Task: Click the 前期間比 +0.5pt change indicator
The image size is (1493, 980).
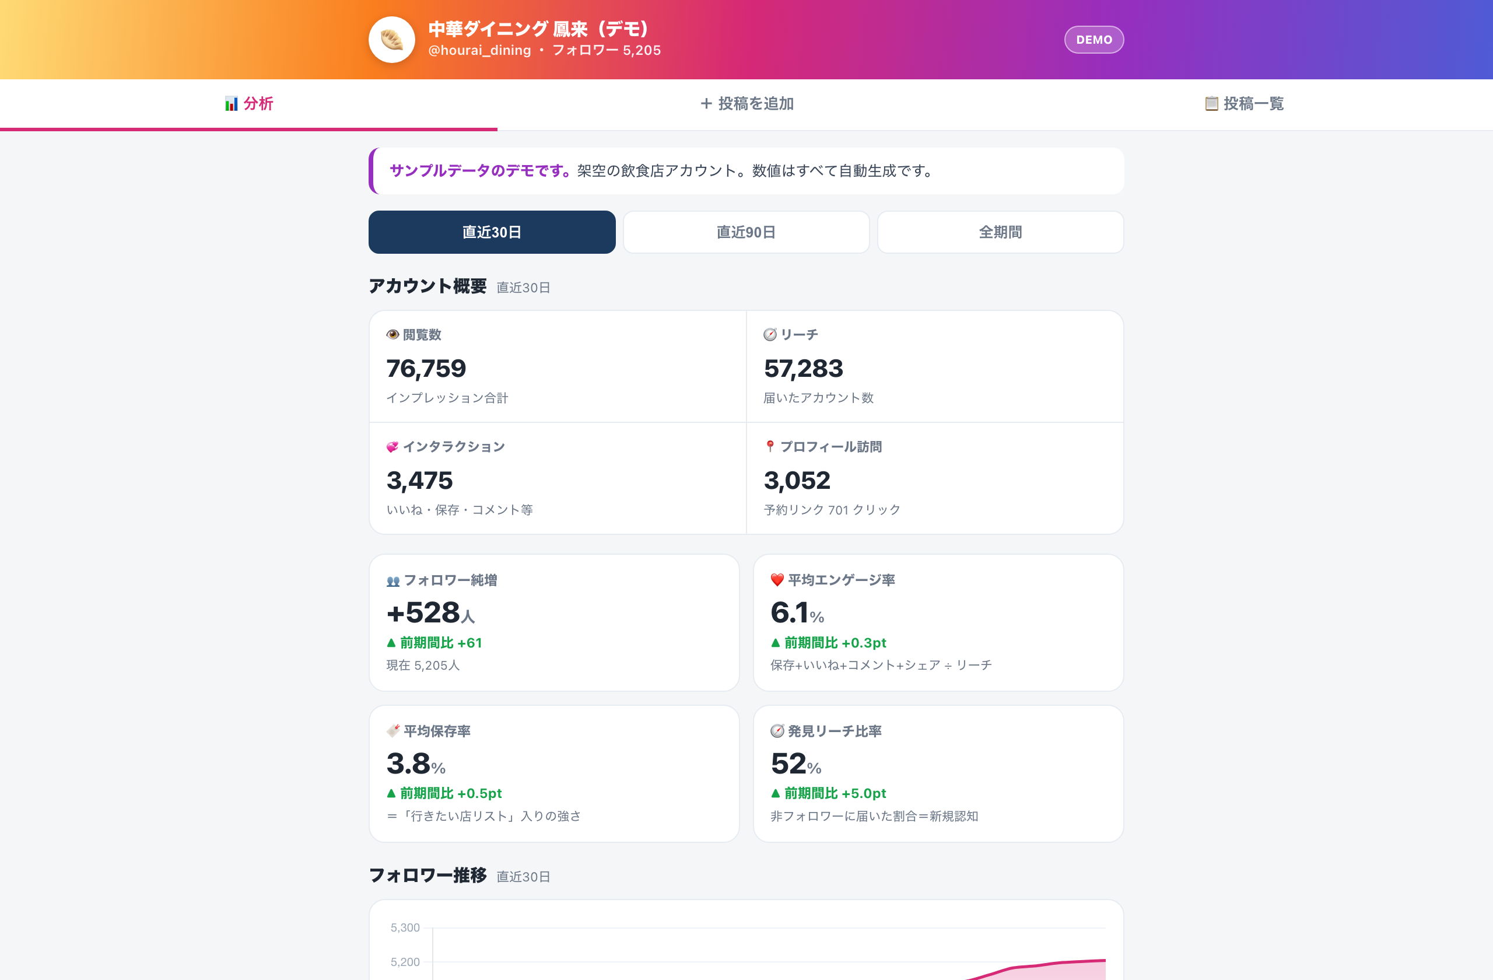Action: 444,793
